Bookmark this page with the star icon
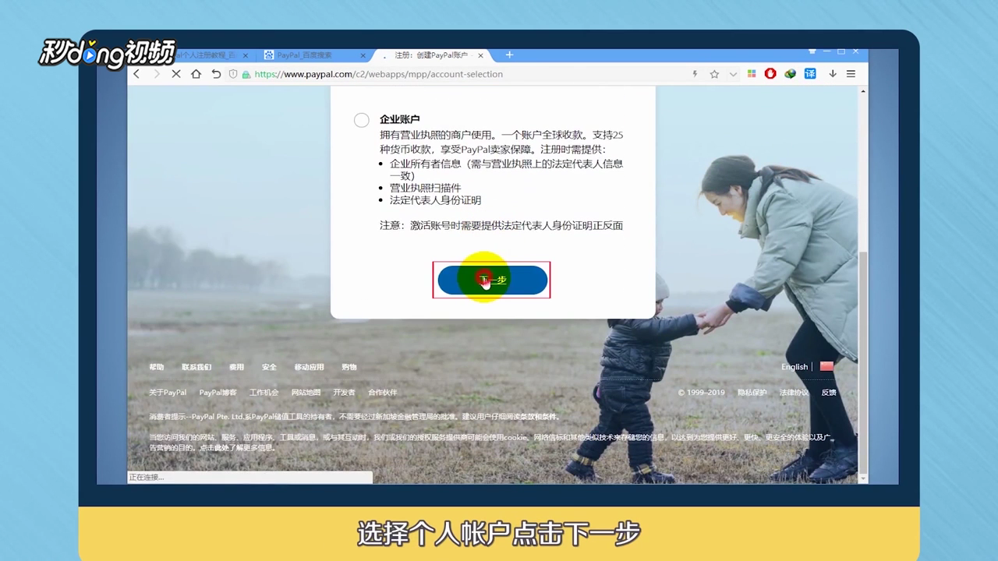998x561 pixels. (x=714, y=73)
